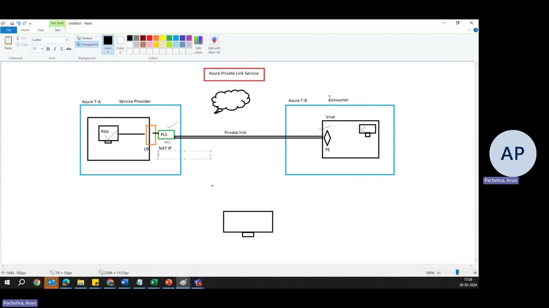Click Pachehra, Arun AP avatar
The height and width of the screenshot is (308, 549).
(x=513, y=154)
